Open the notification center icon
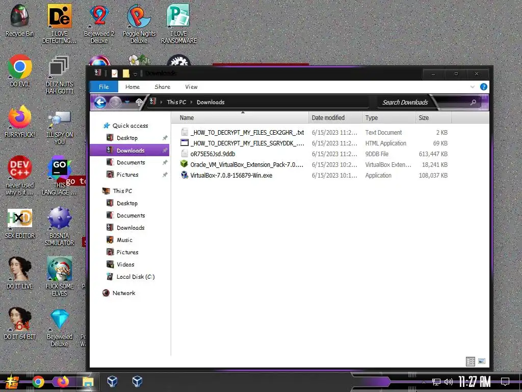Image resolution: width=522 pixels, height=392 pixels. [x=505, y=382]
